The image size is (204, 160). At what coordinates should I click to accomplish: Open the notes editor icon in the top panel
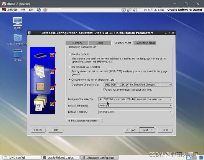tap(45, 10)
